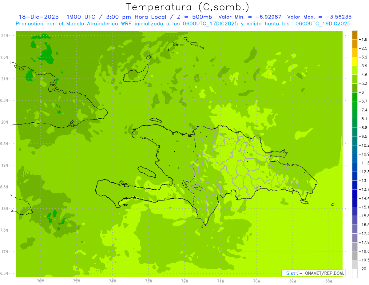The image size is (369, 285).
Task: Click the 17N latitude tick label
Action: tap(5, 252)
